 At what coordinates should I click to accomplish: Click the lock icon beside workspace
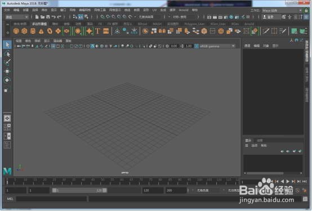[x=306, y=10]
